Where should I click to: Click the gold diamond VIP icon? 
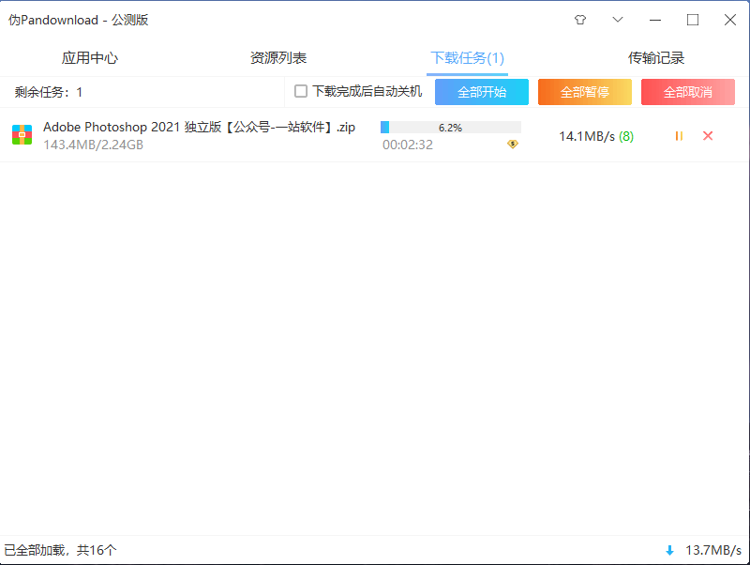click(x=513, y=145)
